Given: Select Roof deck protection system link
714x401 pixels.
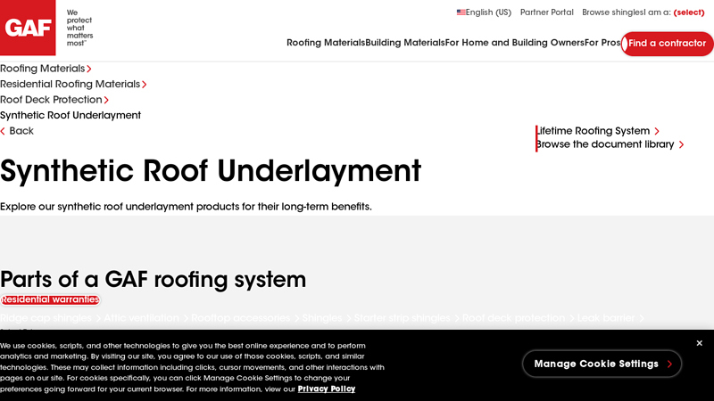Looking at the screenshot, I should [x=519, y=318].
